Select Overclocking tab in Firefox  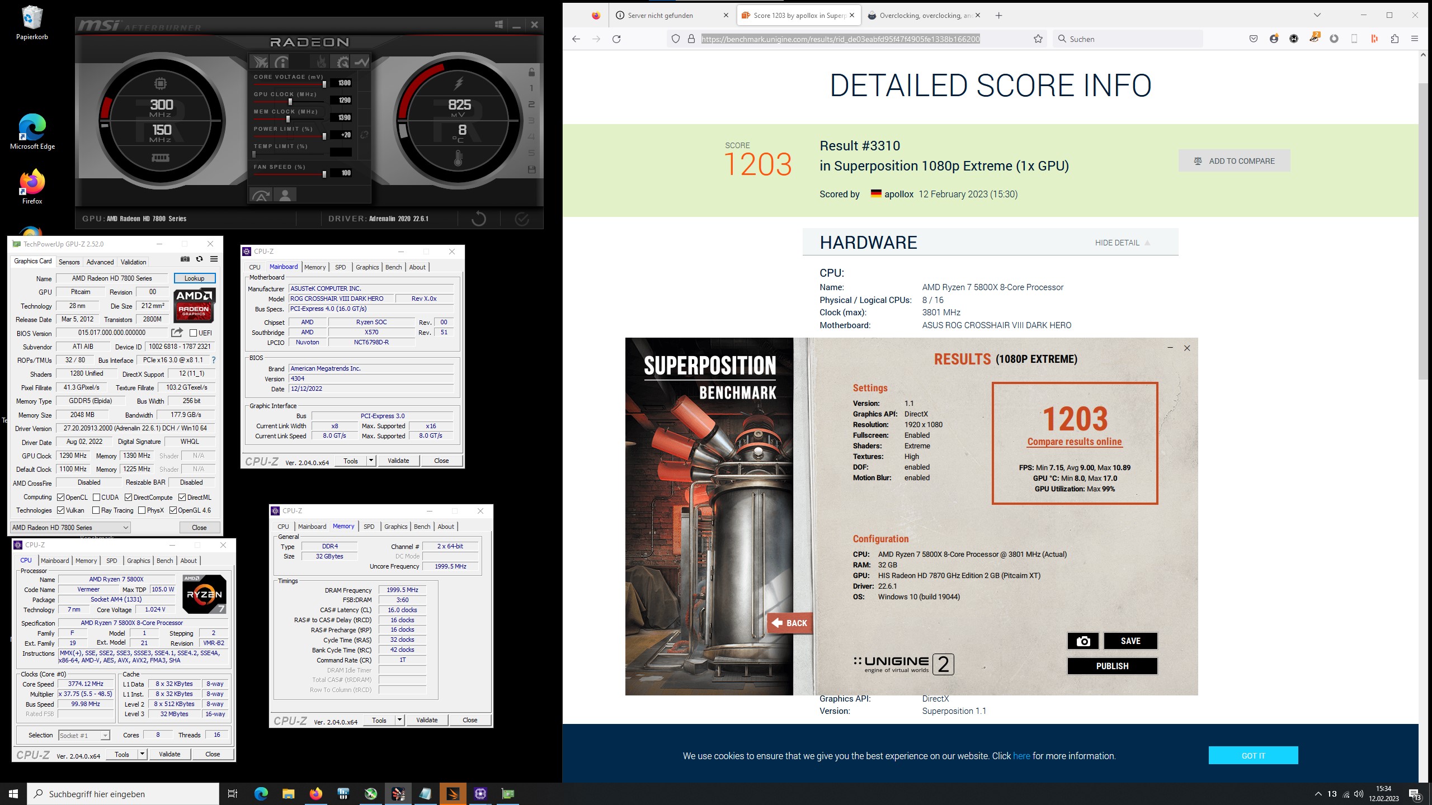925,15
